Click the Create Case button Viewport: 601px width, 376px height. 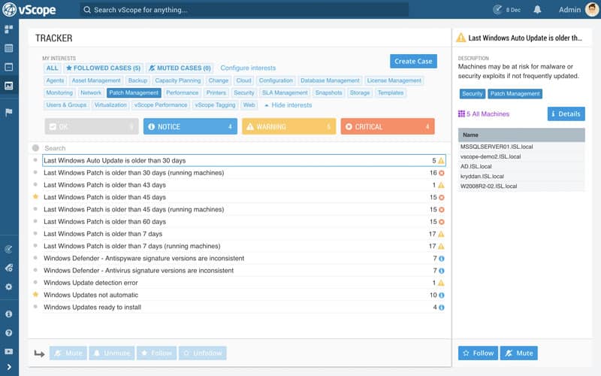(x=413, y=62)
